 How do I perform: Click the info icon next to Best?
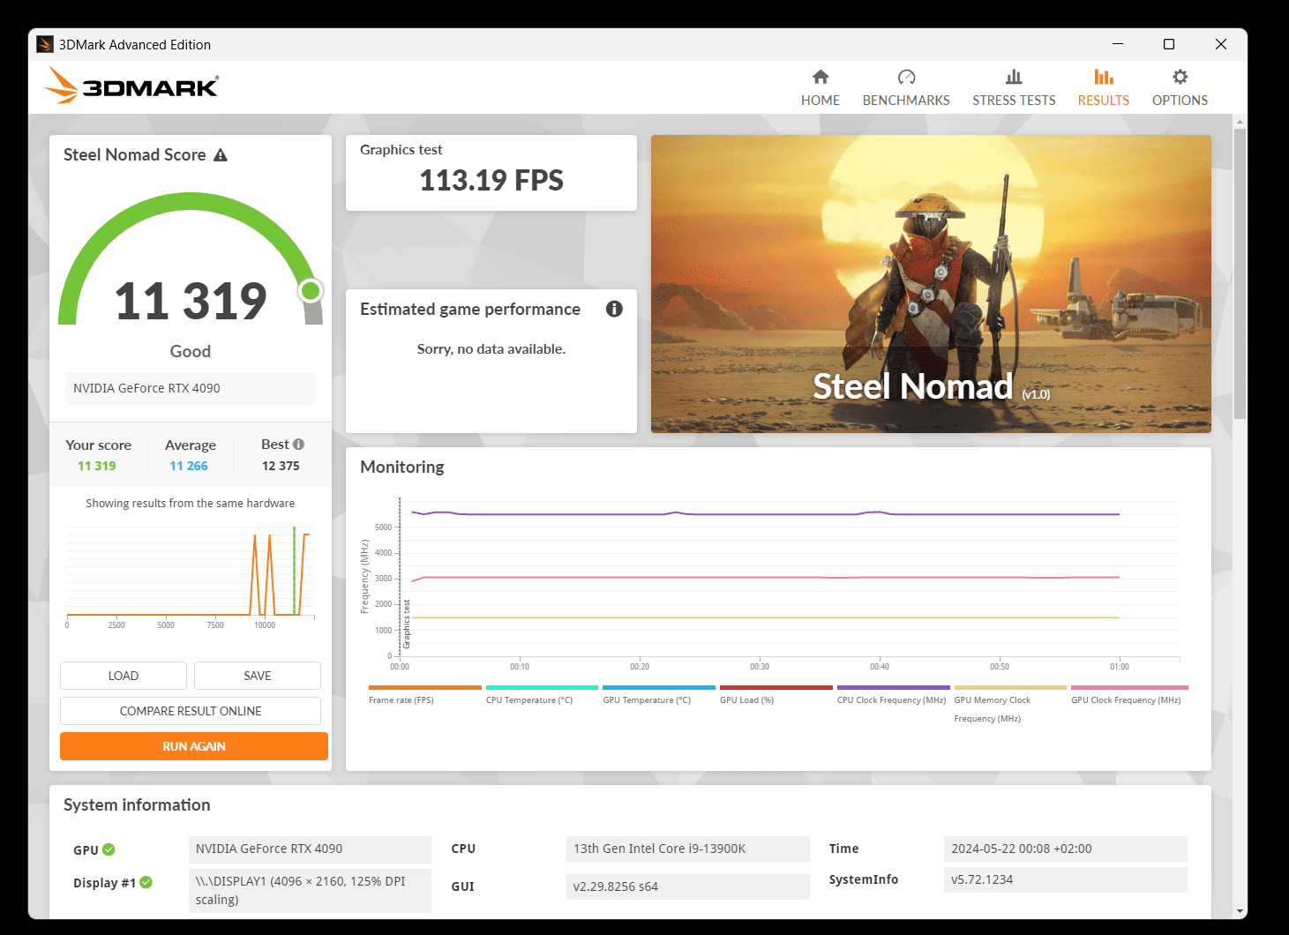point(298,445)
